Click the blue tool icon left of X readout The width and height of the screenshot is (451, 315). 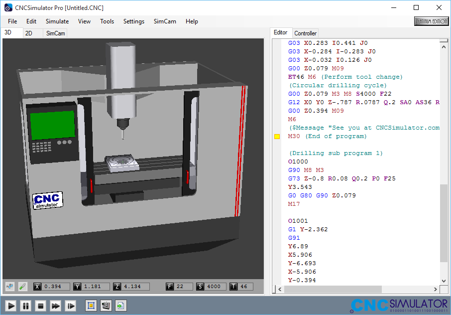point(10,287)
